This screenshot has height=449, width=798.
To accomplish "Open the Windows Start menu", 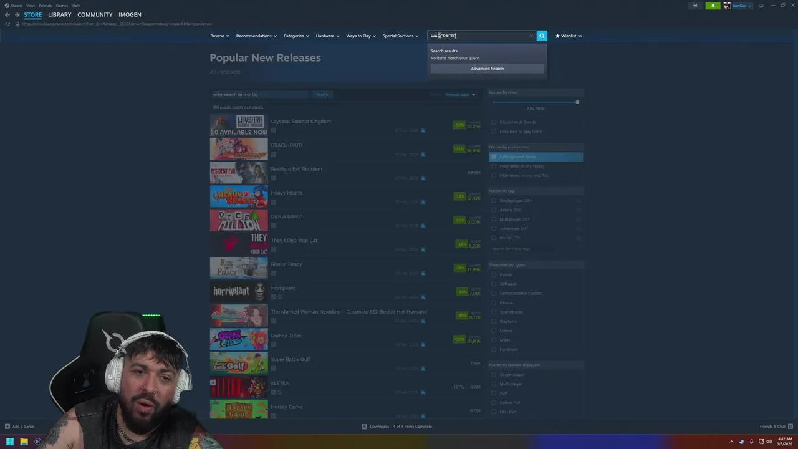I will 9,442.
